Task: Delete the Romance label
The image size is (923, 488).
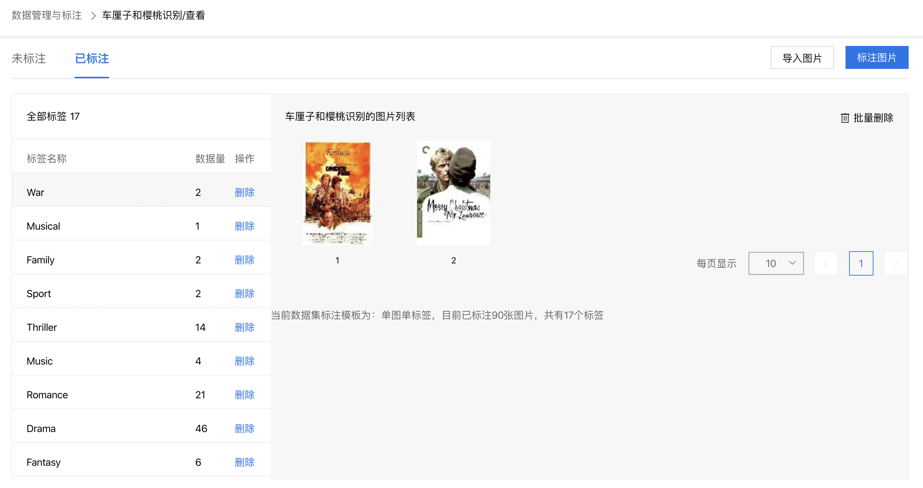Action: (244, 395)
